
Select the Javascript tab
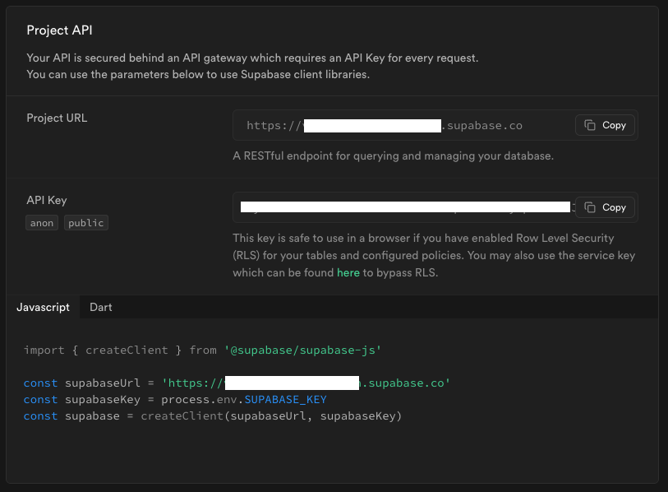pos(43,307)
